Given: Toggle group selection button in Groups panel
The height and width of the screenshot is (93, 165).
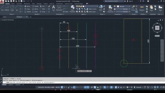Looking at the screenshot, I should (136, 12).
